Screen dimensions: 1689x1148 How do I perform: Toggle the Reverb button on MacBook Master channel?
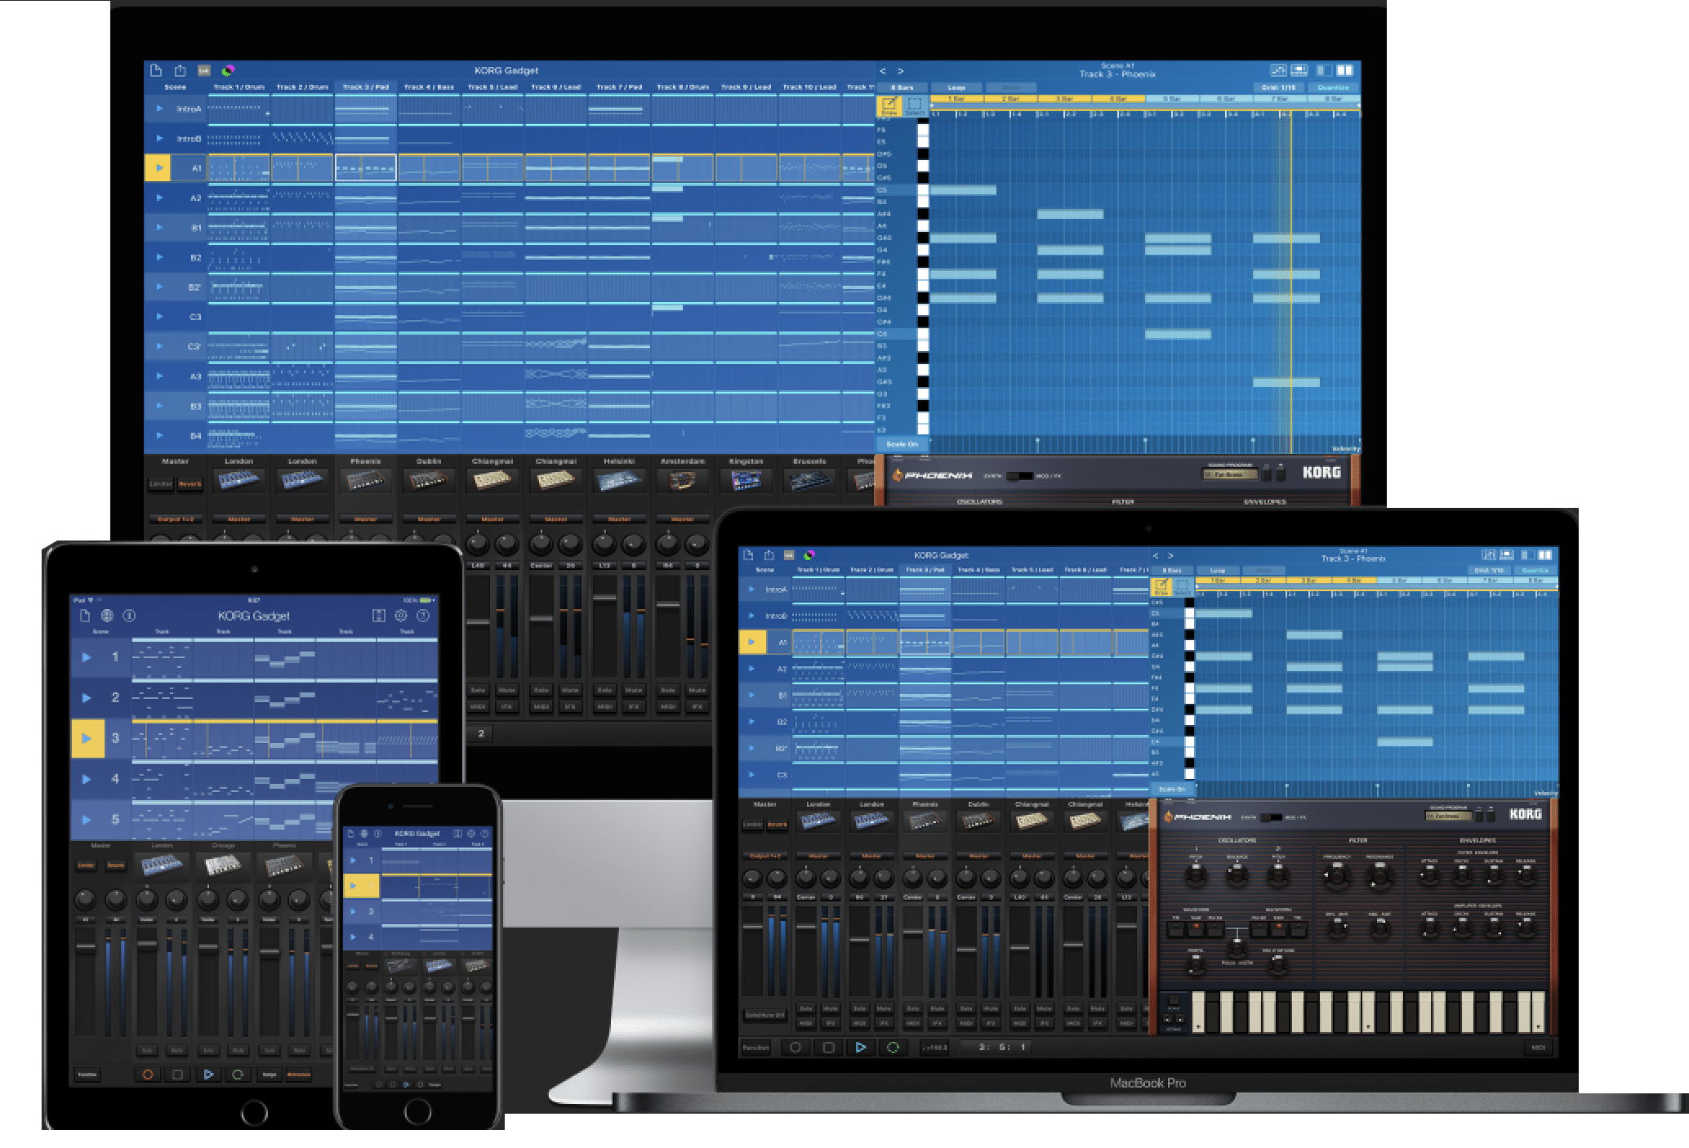click(777, 825)
